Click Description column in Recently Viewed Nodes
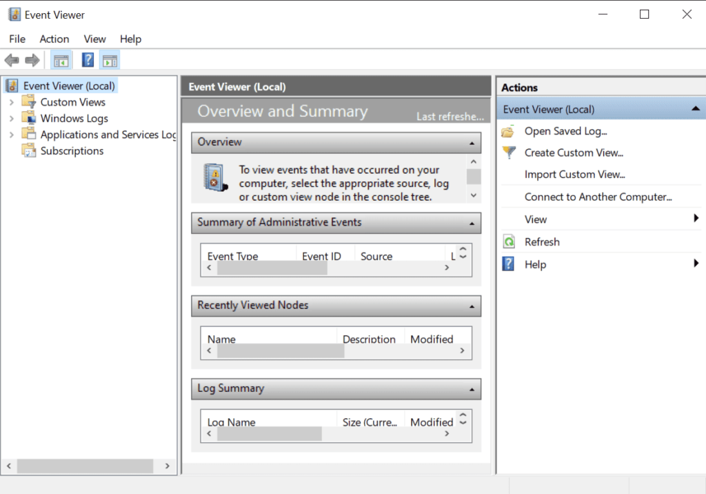Screen dimensions: 706x494 click(369, 339)
